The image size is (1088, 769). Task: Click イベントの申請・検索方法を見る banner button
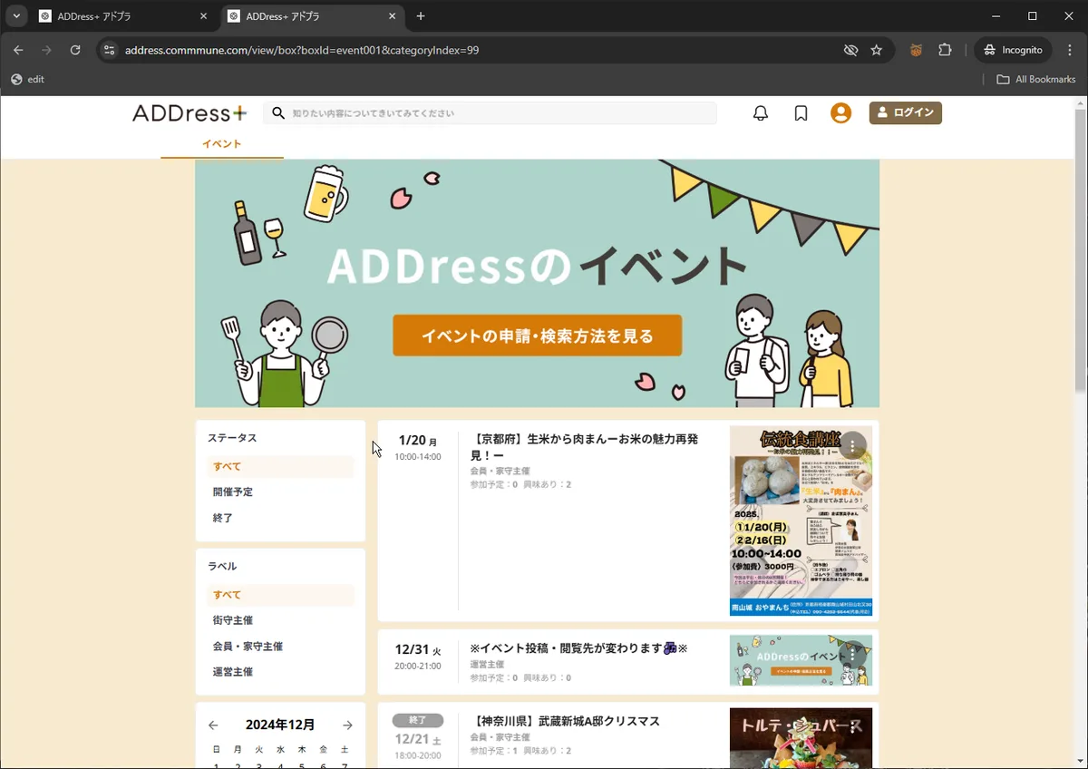pos(537,336)
